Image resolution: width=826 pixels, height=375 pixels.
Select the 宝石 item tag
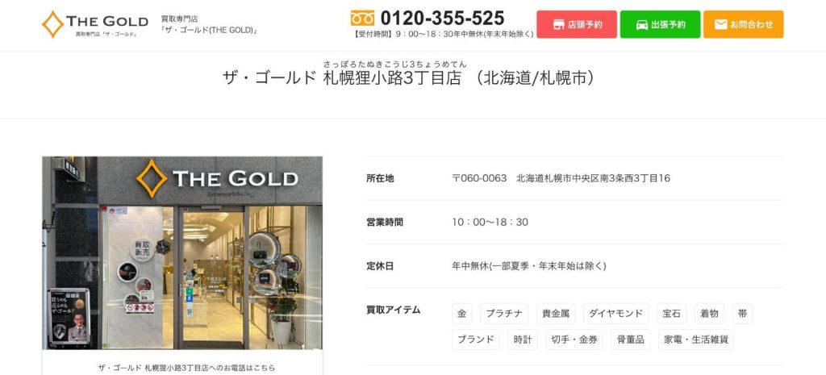pos(672,314)
